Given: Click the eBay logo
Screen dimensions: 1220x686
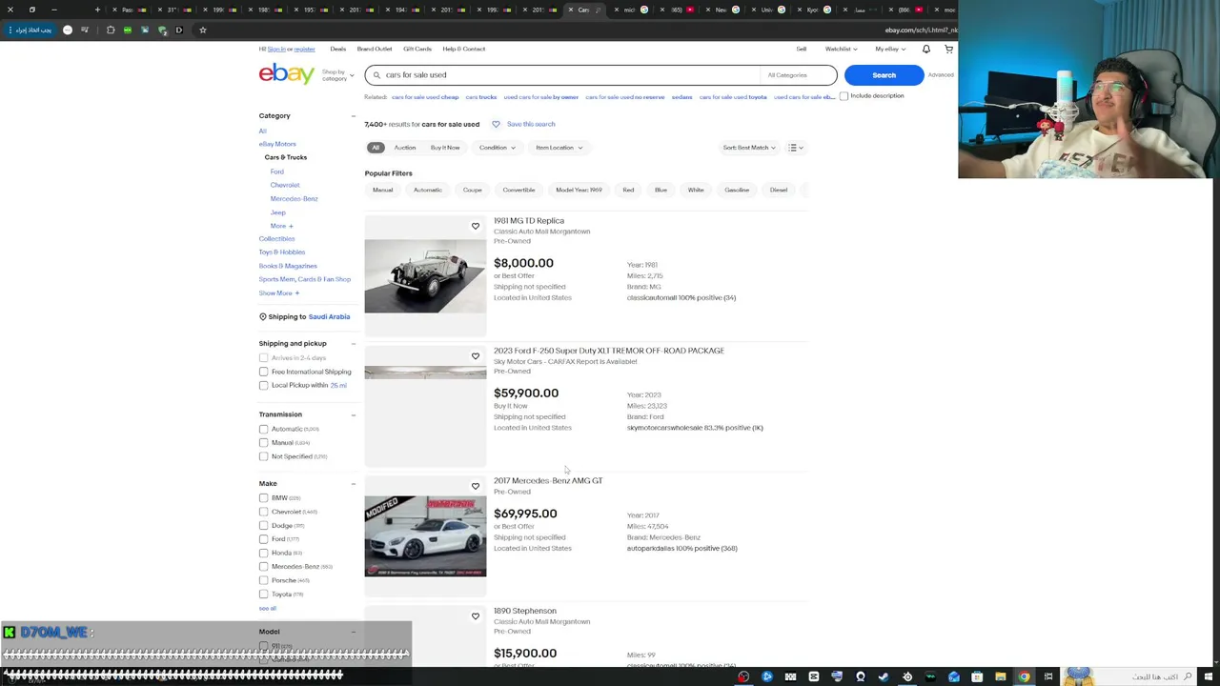Looking at the screenshot, I should click(286, 74).
